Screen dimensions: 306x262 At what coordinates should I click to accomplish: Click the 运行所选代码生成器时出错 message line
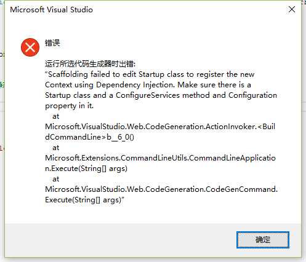(91, 64)
